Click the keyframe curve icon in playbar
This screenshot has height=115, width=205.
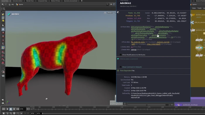tap(18, 113)
